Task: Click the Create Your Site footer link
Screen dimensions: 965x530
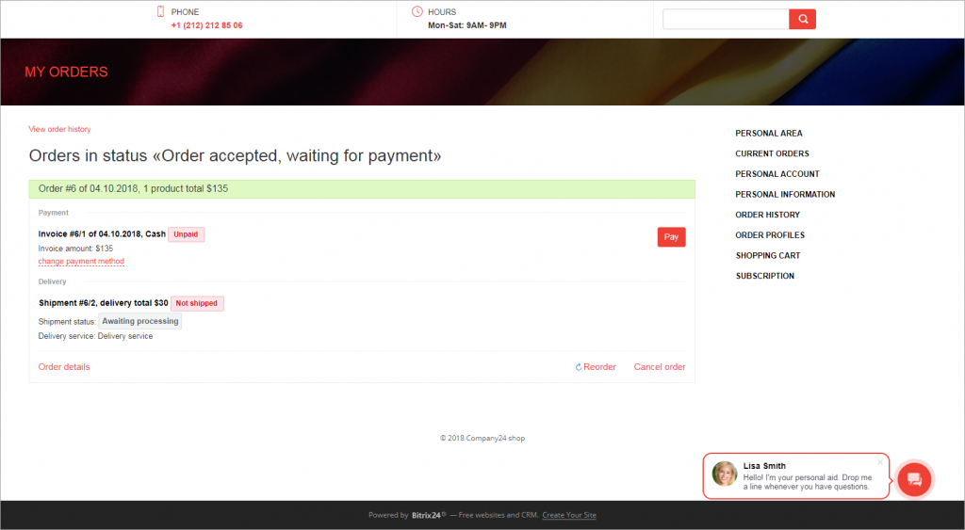Action: tap(569, 515)
